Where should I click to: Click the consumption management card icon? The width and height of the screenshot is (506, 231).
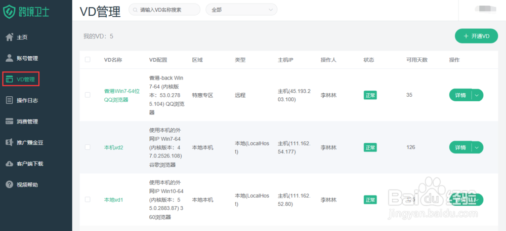click(x=9, y=122)
